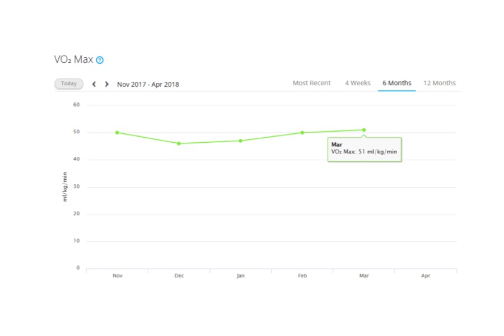Select the 4 Weeks tab

pos(357,83)
